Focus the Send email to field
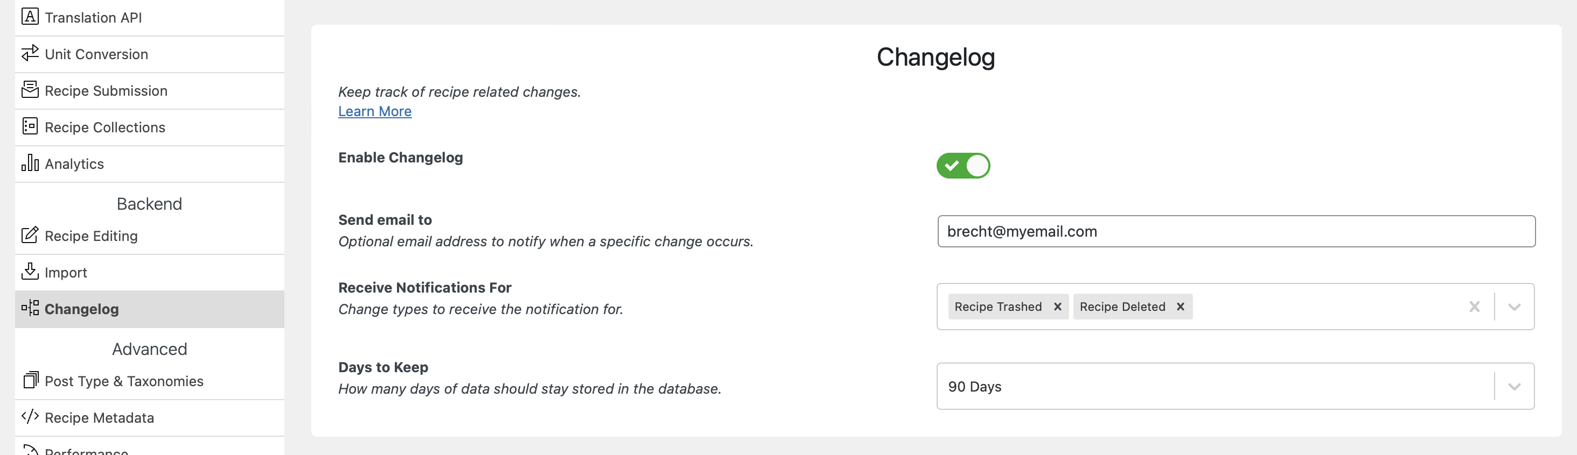The width and height of the screenshot is (1577, 455). point(1236,231)
